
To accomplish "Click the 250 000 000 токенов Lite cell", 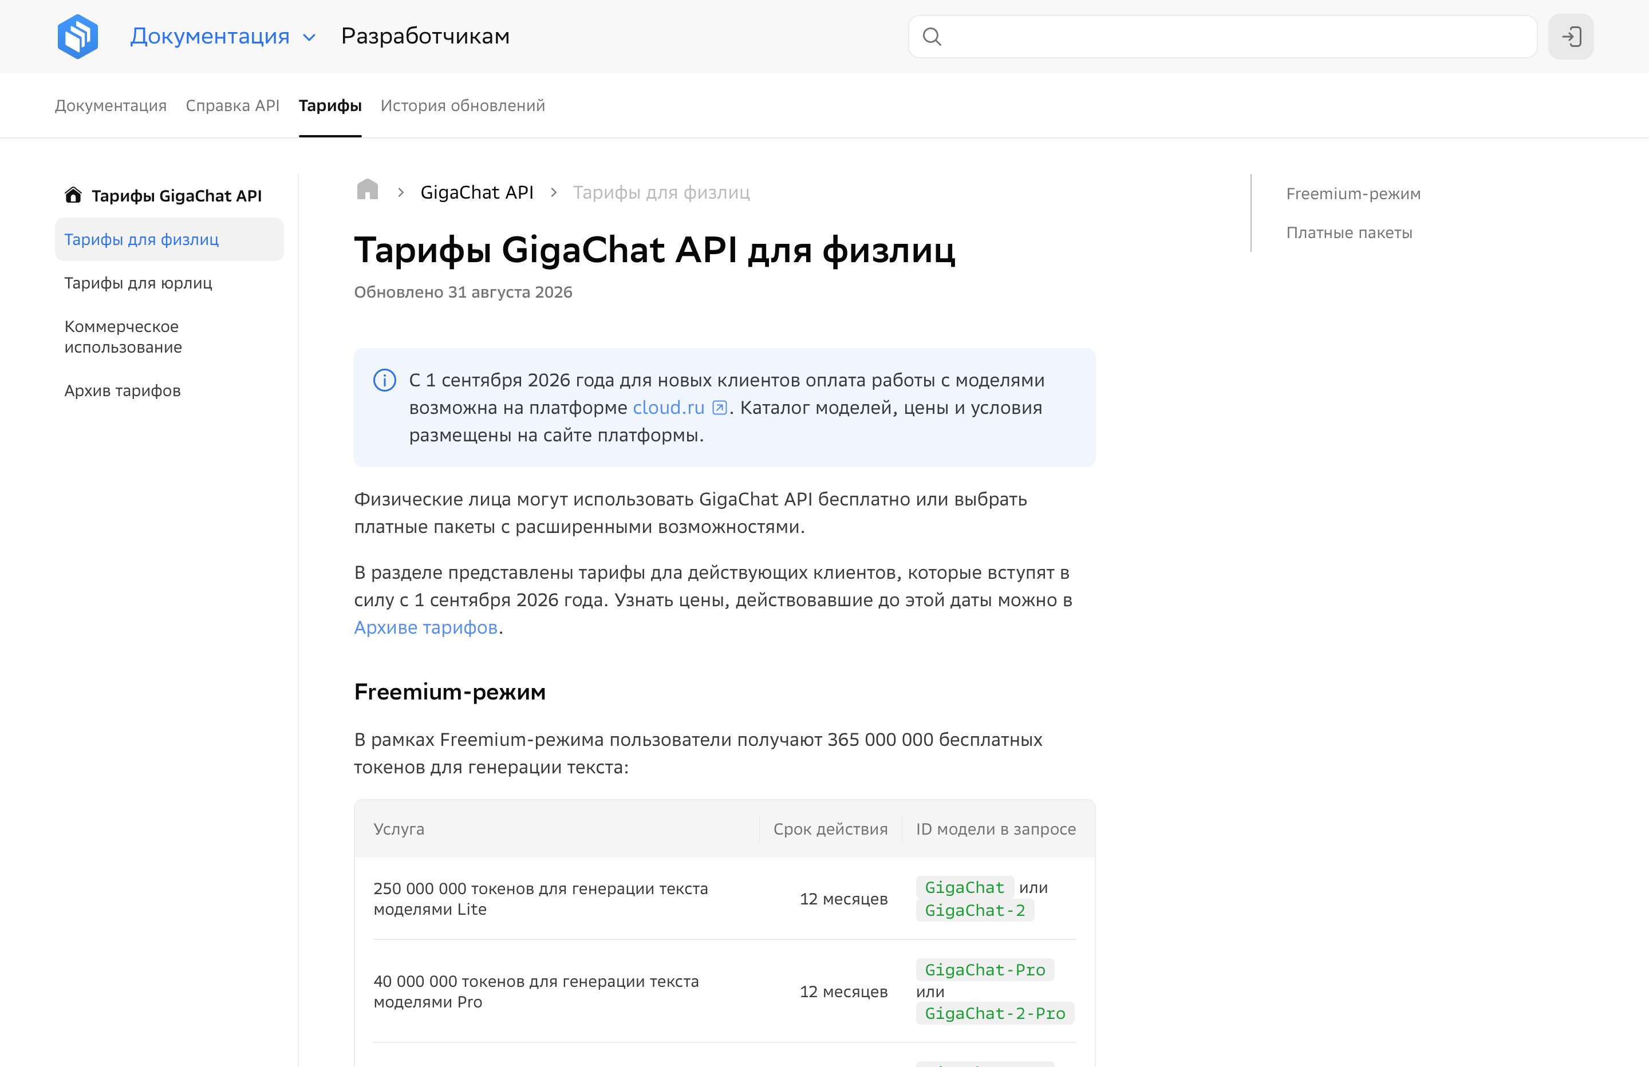I will coord(541,899).
